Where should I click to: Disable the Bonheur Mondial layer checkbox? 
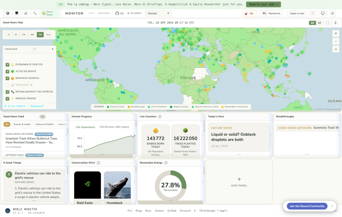point(7,78)
